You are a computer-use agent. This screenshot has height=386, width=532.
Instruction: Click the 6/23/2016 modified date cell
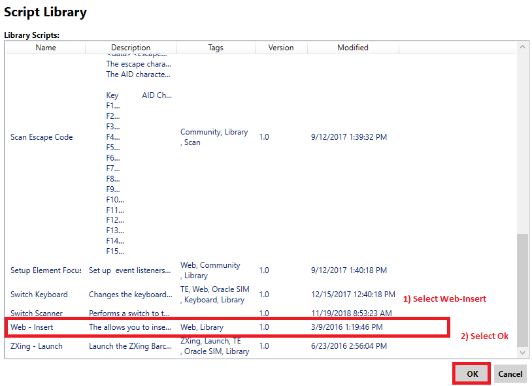point(350,346)
